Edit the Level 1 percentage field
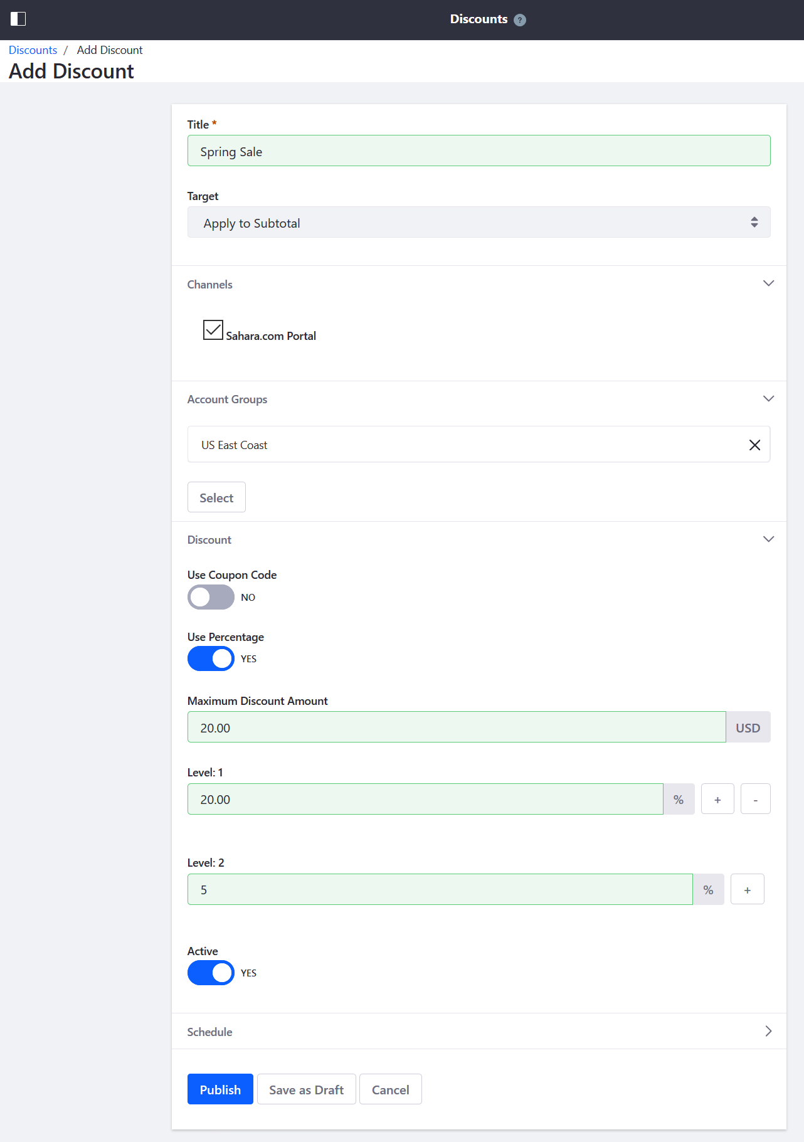The image size is (804, 1142). click(x=425, y=800)
